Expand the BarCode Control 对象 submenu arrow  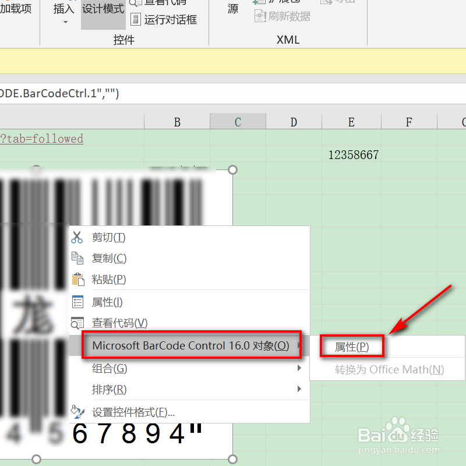pos(298,345)
